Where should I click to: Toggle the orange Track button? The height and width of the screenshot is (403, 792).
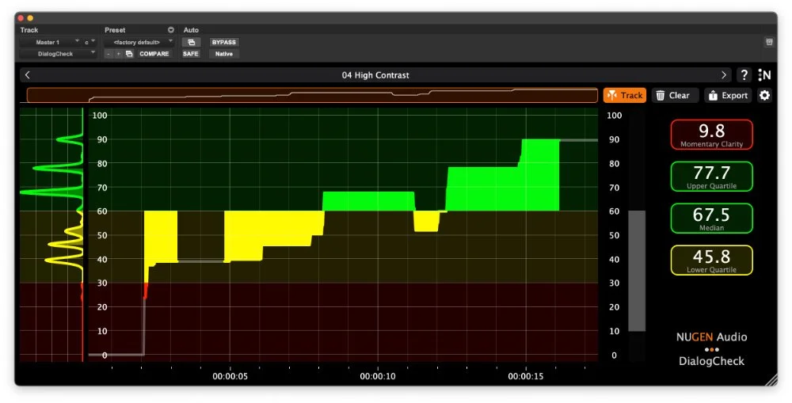625,96
